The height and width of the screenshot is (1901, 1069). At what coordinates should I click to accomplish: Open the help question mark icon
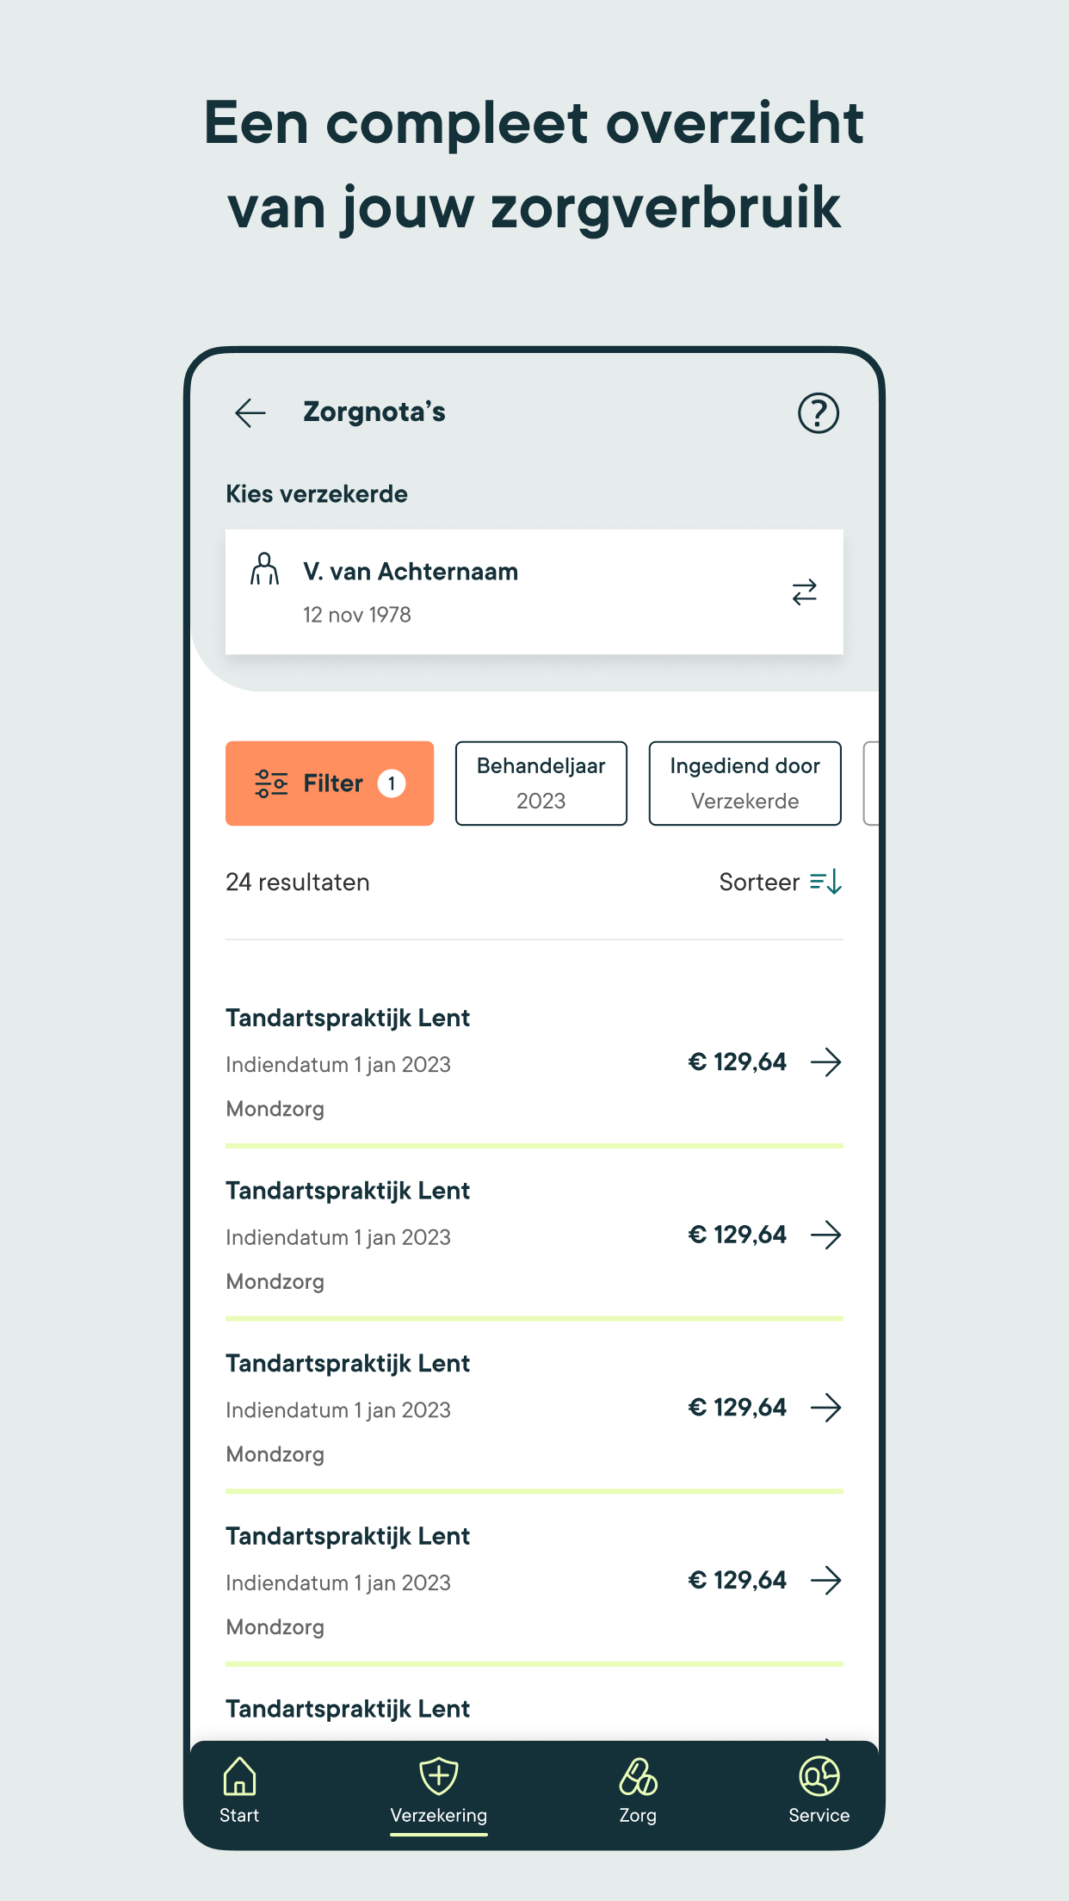pyautogui.click(x=818, y=413)
